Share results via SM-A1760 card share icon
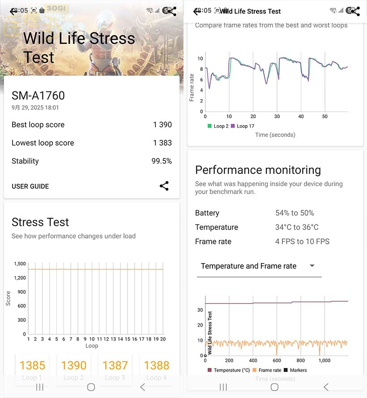This screenshot has width=367, height=398. click(164, 186)
